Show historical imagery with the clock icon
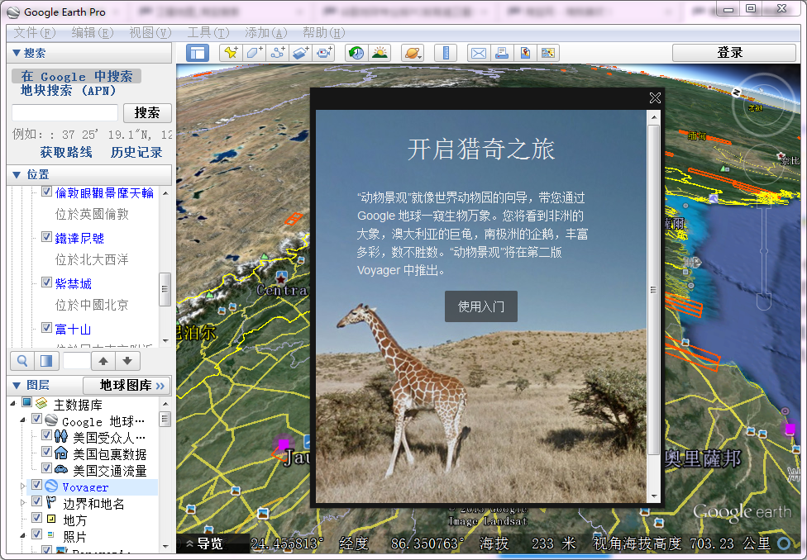 pyautogui.click(x=356, y=53)
